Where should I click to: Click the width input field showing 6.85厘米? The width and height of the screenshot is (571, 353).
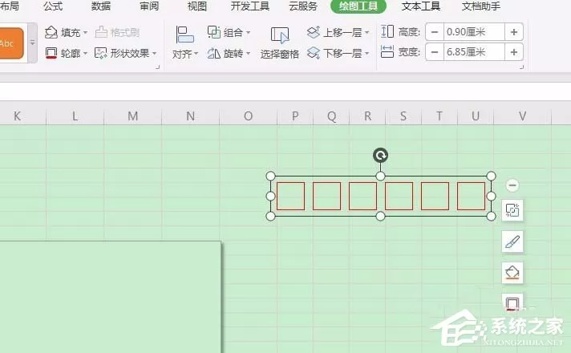(474, 51)
